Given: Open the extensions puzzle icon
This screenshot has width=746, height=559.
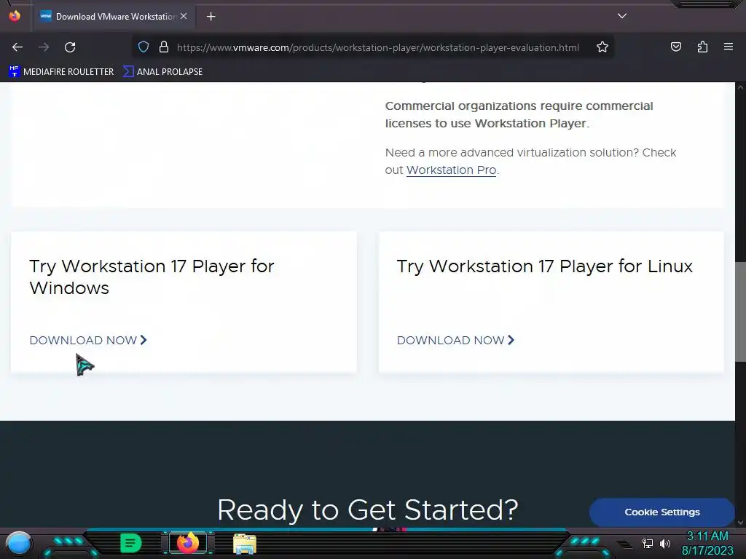Looking at the screenshot, I should pyautogui.click(x=702, y=47).
